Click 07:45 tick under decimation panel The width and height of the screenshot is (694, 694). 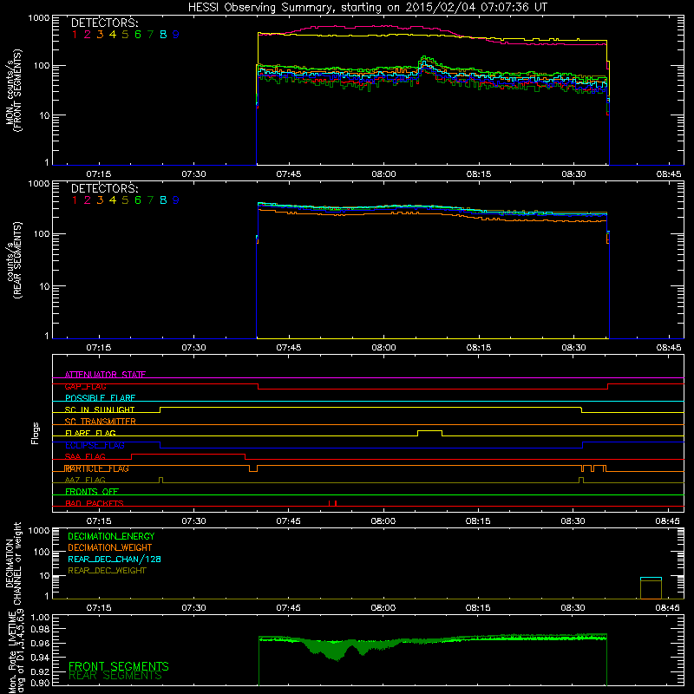[x=289, y=608]
